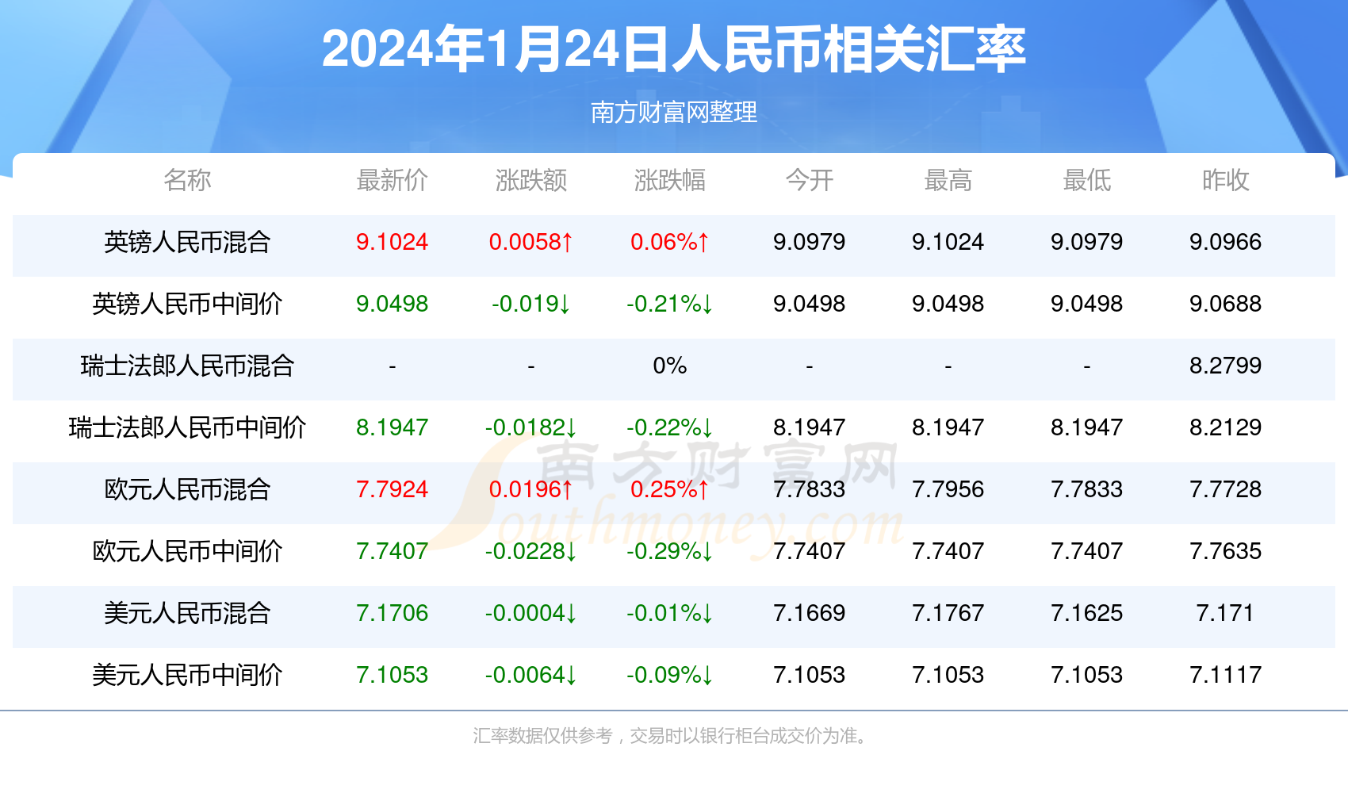
Task: Click the latest price 9.1024 in red
Action: pos(392,242)
